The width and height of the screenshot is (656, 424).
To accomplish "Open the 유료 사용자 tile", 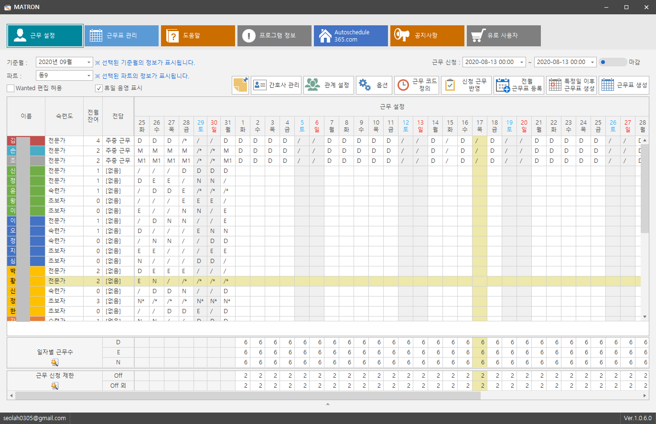I will pyautogui.click(x=504, y=36).
